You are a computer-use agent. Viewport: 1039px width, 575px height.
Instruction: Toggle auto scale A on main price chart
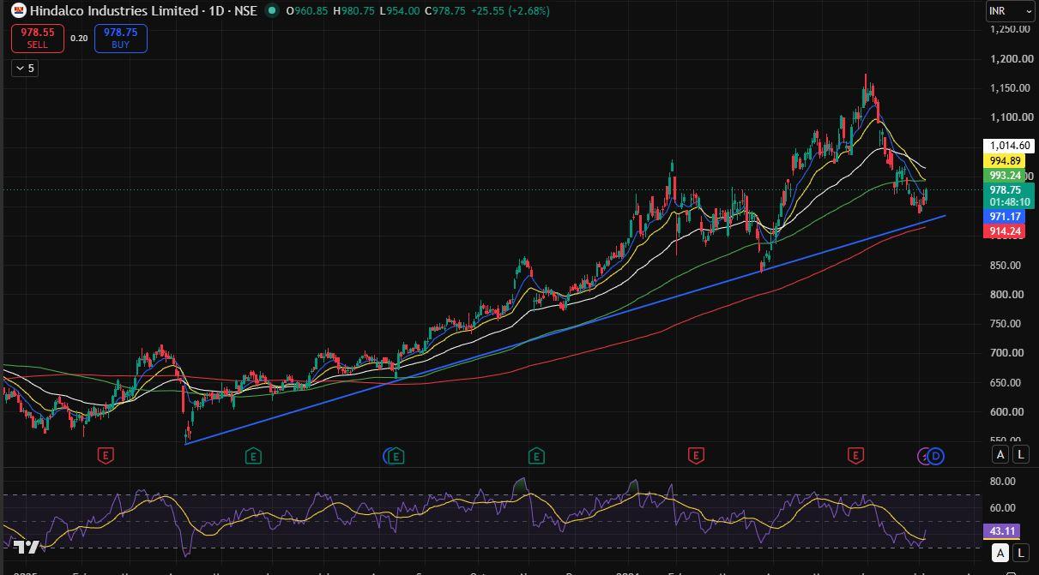[1000, 455]
